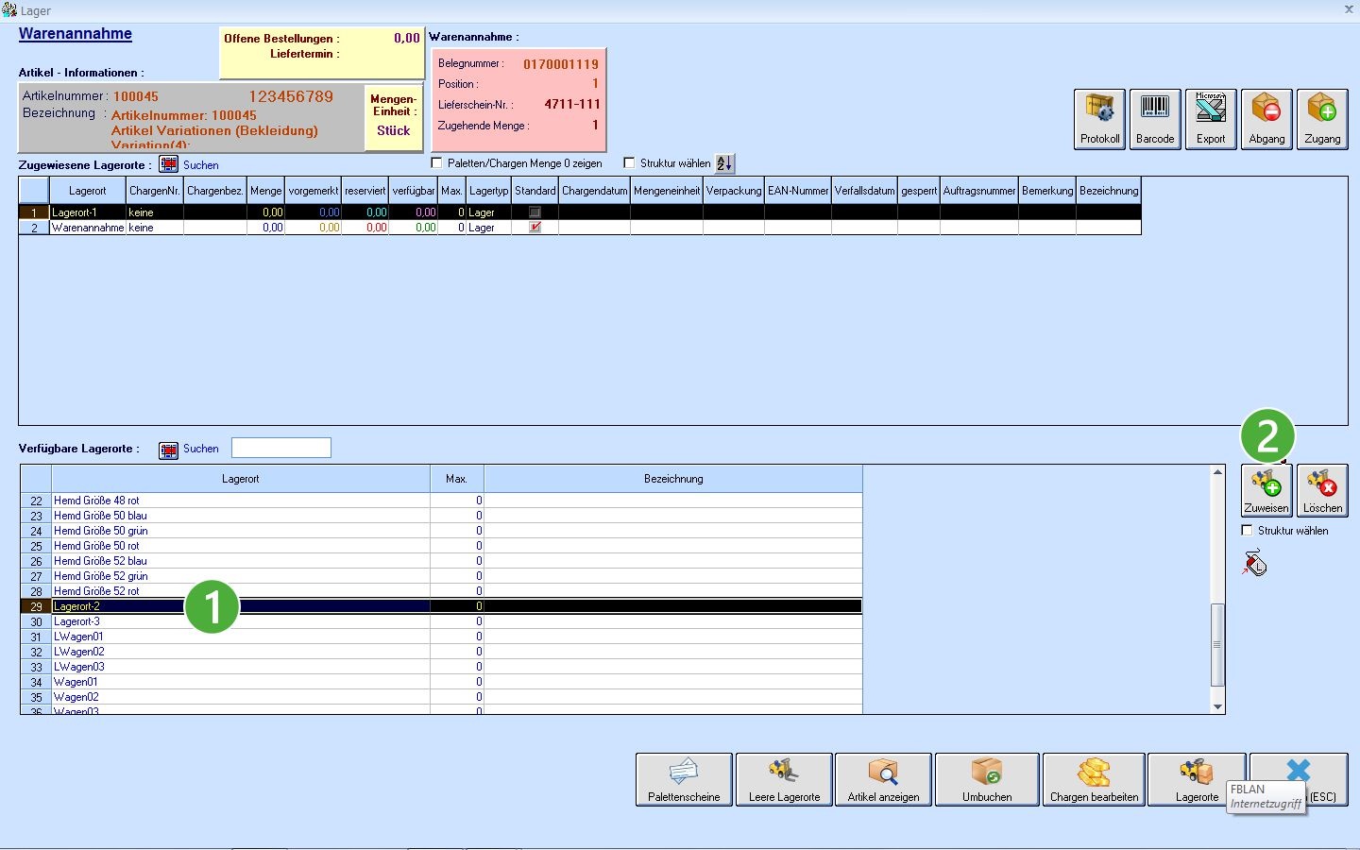Select the LWagen03 row

point(441,667)
